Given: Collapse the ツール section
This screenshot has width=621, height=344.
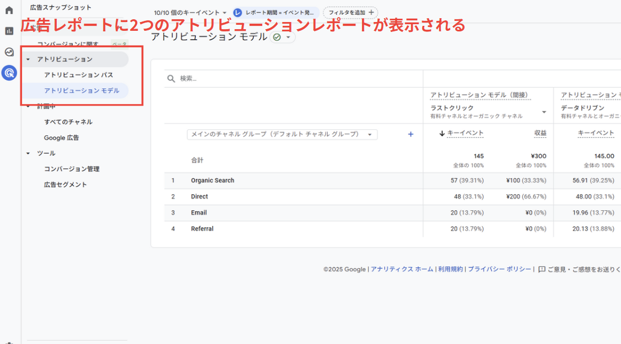Looking at the screenshot, I should 28,154.
